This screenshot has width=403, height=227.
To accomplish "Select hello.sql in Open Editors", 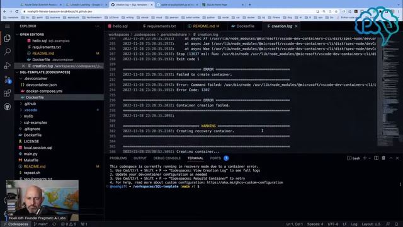I will [x=39, y=41].
